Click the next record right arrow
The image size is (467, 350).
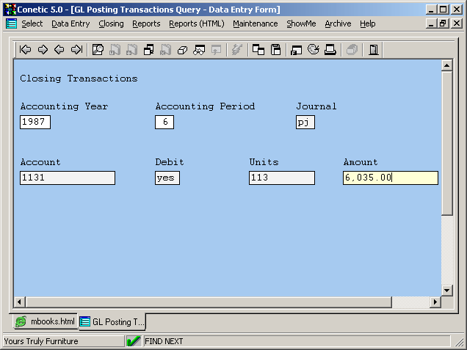(x=43, y=50)
